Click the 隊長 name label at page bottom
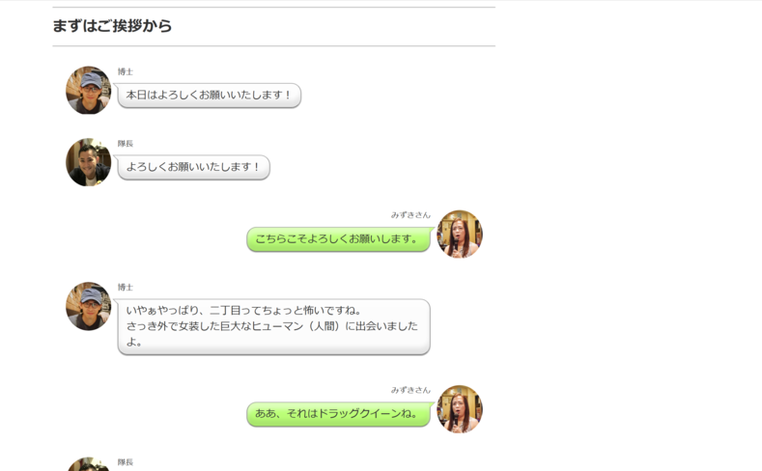 point(126,462)
